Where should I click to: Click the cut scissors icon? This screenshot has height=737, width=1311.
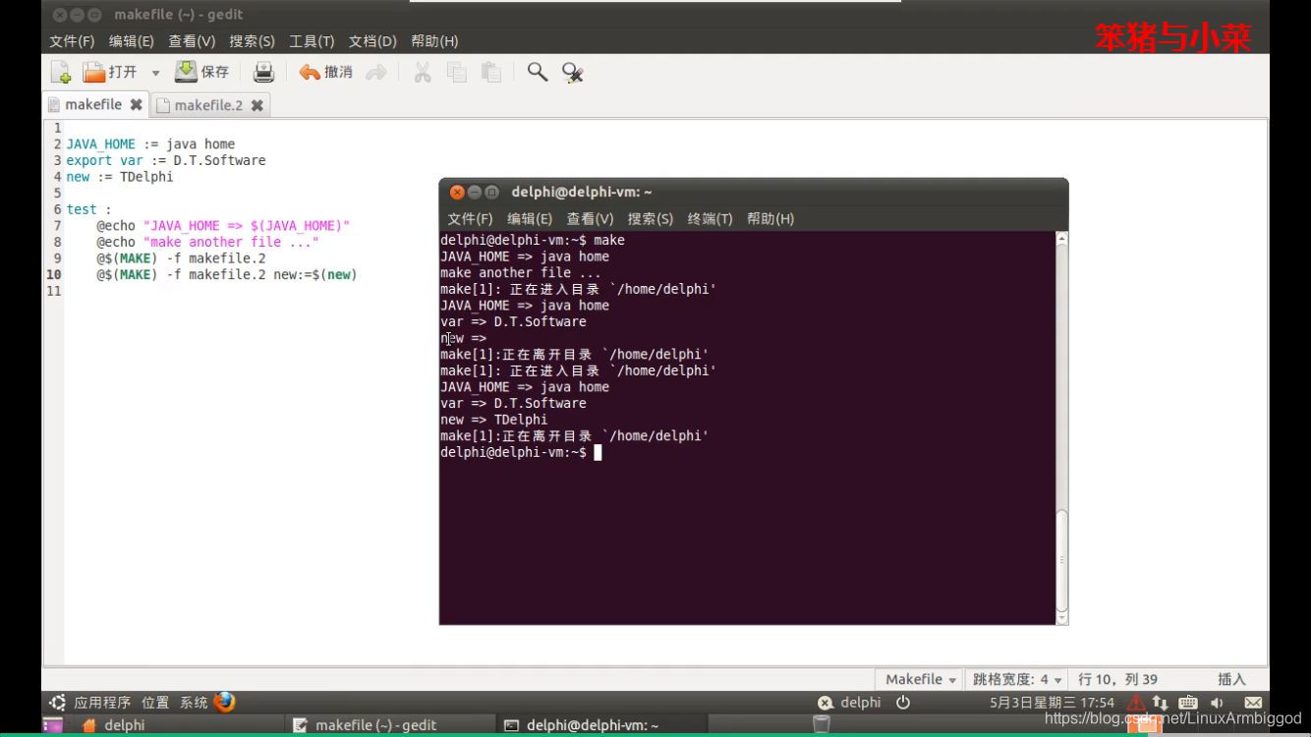(x=423, y=72)
